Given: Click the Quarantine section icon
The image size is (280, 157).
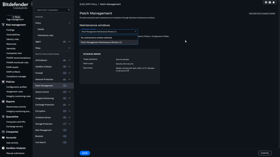Looking at the screenshot, I should (x=3, y=117).
